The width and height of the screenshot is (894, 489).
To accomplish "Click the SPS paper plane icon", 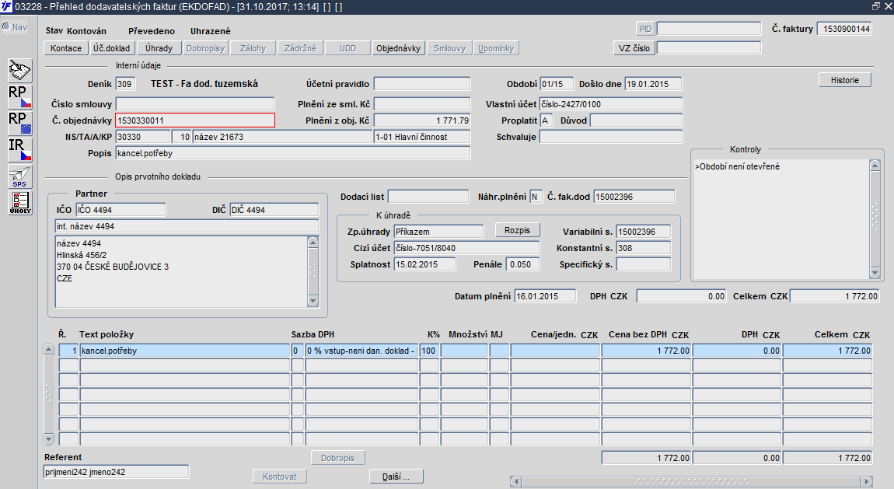I will (20, 176).
